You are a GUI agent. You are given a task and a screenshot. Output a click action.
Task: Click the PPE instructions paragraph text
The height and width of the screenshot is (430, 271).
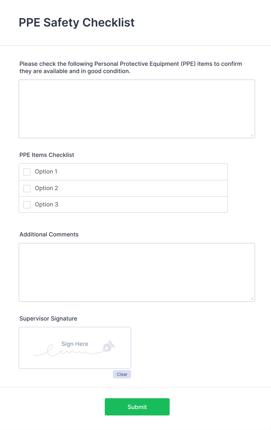click(x=131, y=67)
